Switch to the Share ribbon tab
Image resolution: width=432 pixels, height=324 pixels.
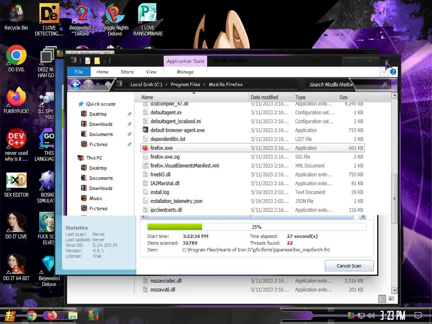(127, 72)
